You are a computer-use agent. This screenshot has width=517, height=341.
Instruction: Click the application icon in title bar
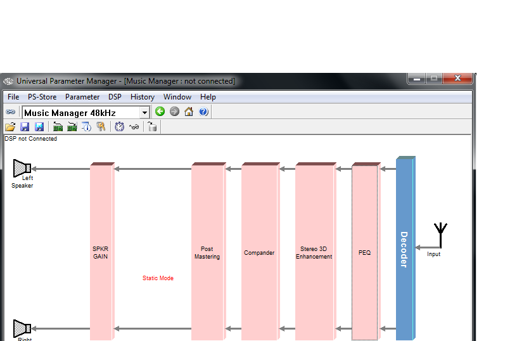tap(8, 81)
